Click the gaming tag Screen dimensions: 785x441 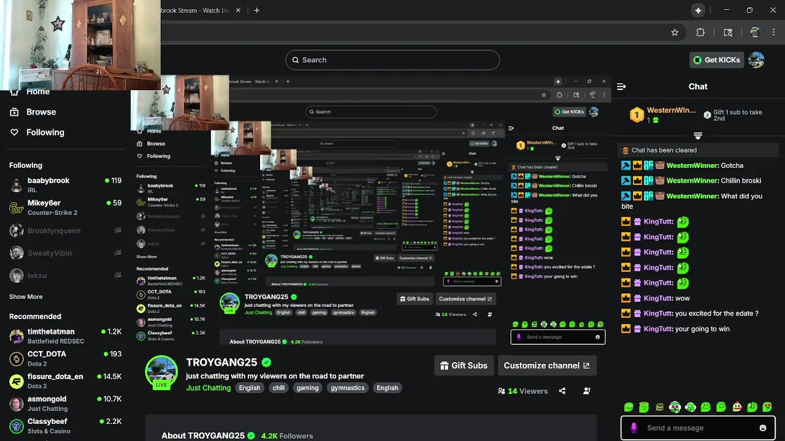[x=307, y=388]
